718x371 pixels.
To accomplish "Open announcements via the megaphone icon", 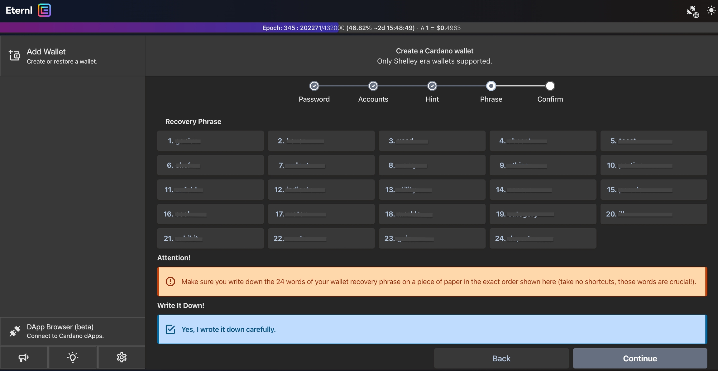I will pyautogui.click(x=24, y=357).
